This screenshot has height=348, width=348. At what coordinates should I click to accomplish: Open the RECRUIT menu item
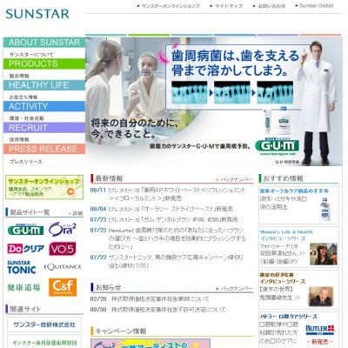click(44, 128)
